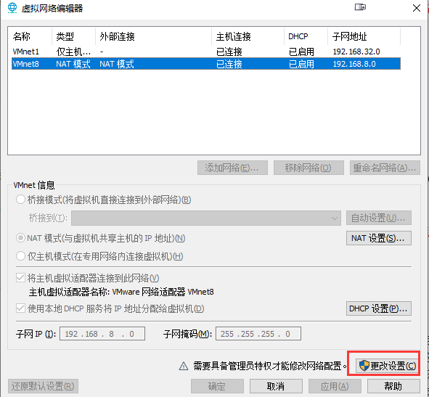Click the 取消 button
The height and width of the screenshot is (397, 429).
276,386
